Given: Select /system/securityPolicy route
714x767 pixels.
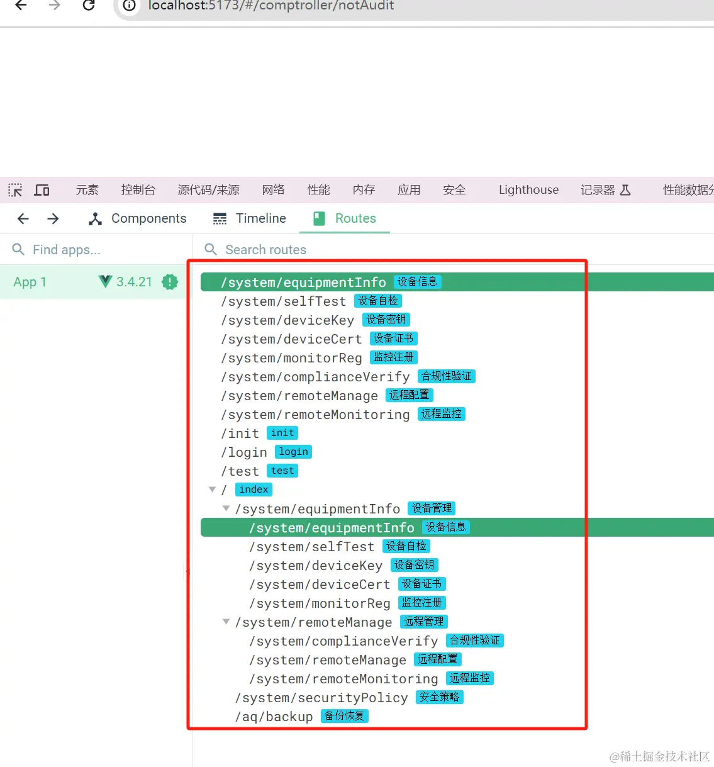Looking at the screenshot, I should (x=457, y=697).
